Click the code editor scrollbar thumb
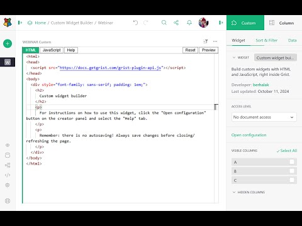 pos(216,107)
